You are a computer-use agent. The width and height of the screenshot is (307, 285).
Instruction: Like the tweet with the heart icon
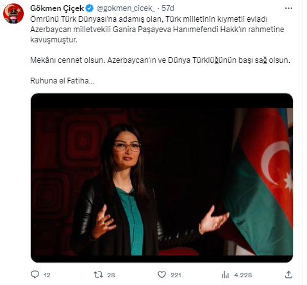(x=162, y=275)
